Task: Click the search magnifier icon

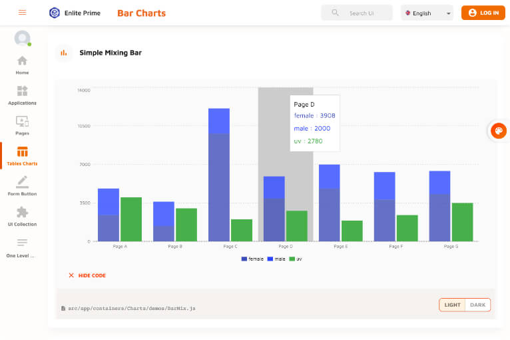Action: 335,13
